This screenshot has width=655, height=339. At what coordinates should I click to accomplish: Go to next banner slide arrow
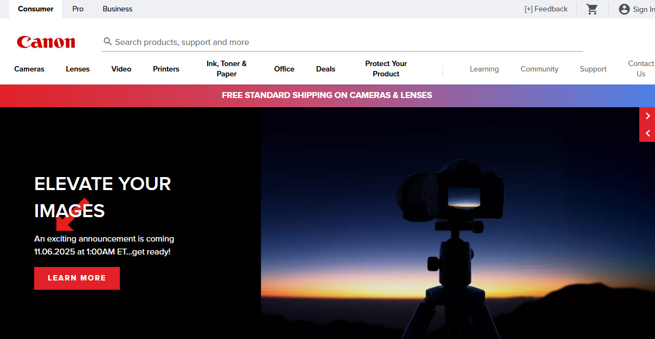647,116
